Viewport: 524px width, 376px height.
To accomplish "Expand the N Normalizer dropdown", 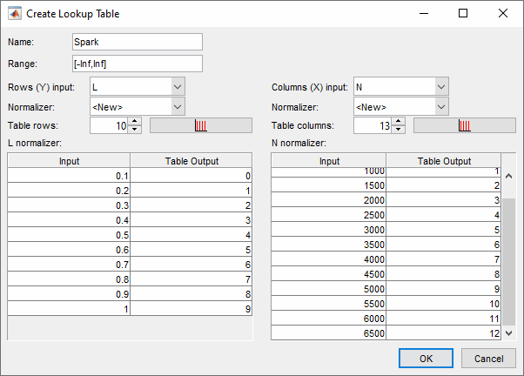I will [x=441, y=107].
